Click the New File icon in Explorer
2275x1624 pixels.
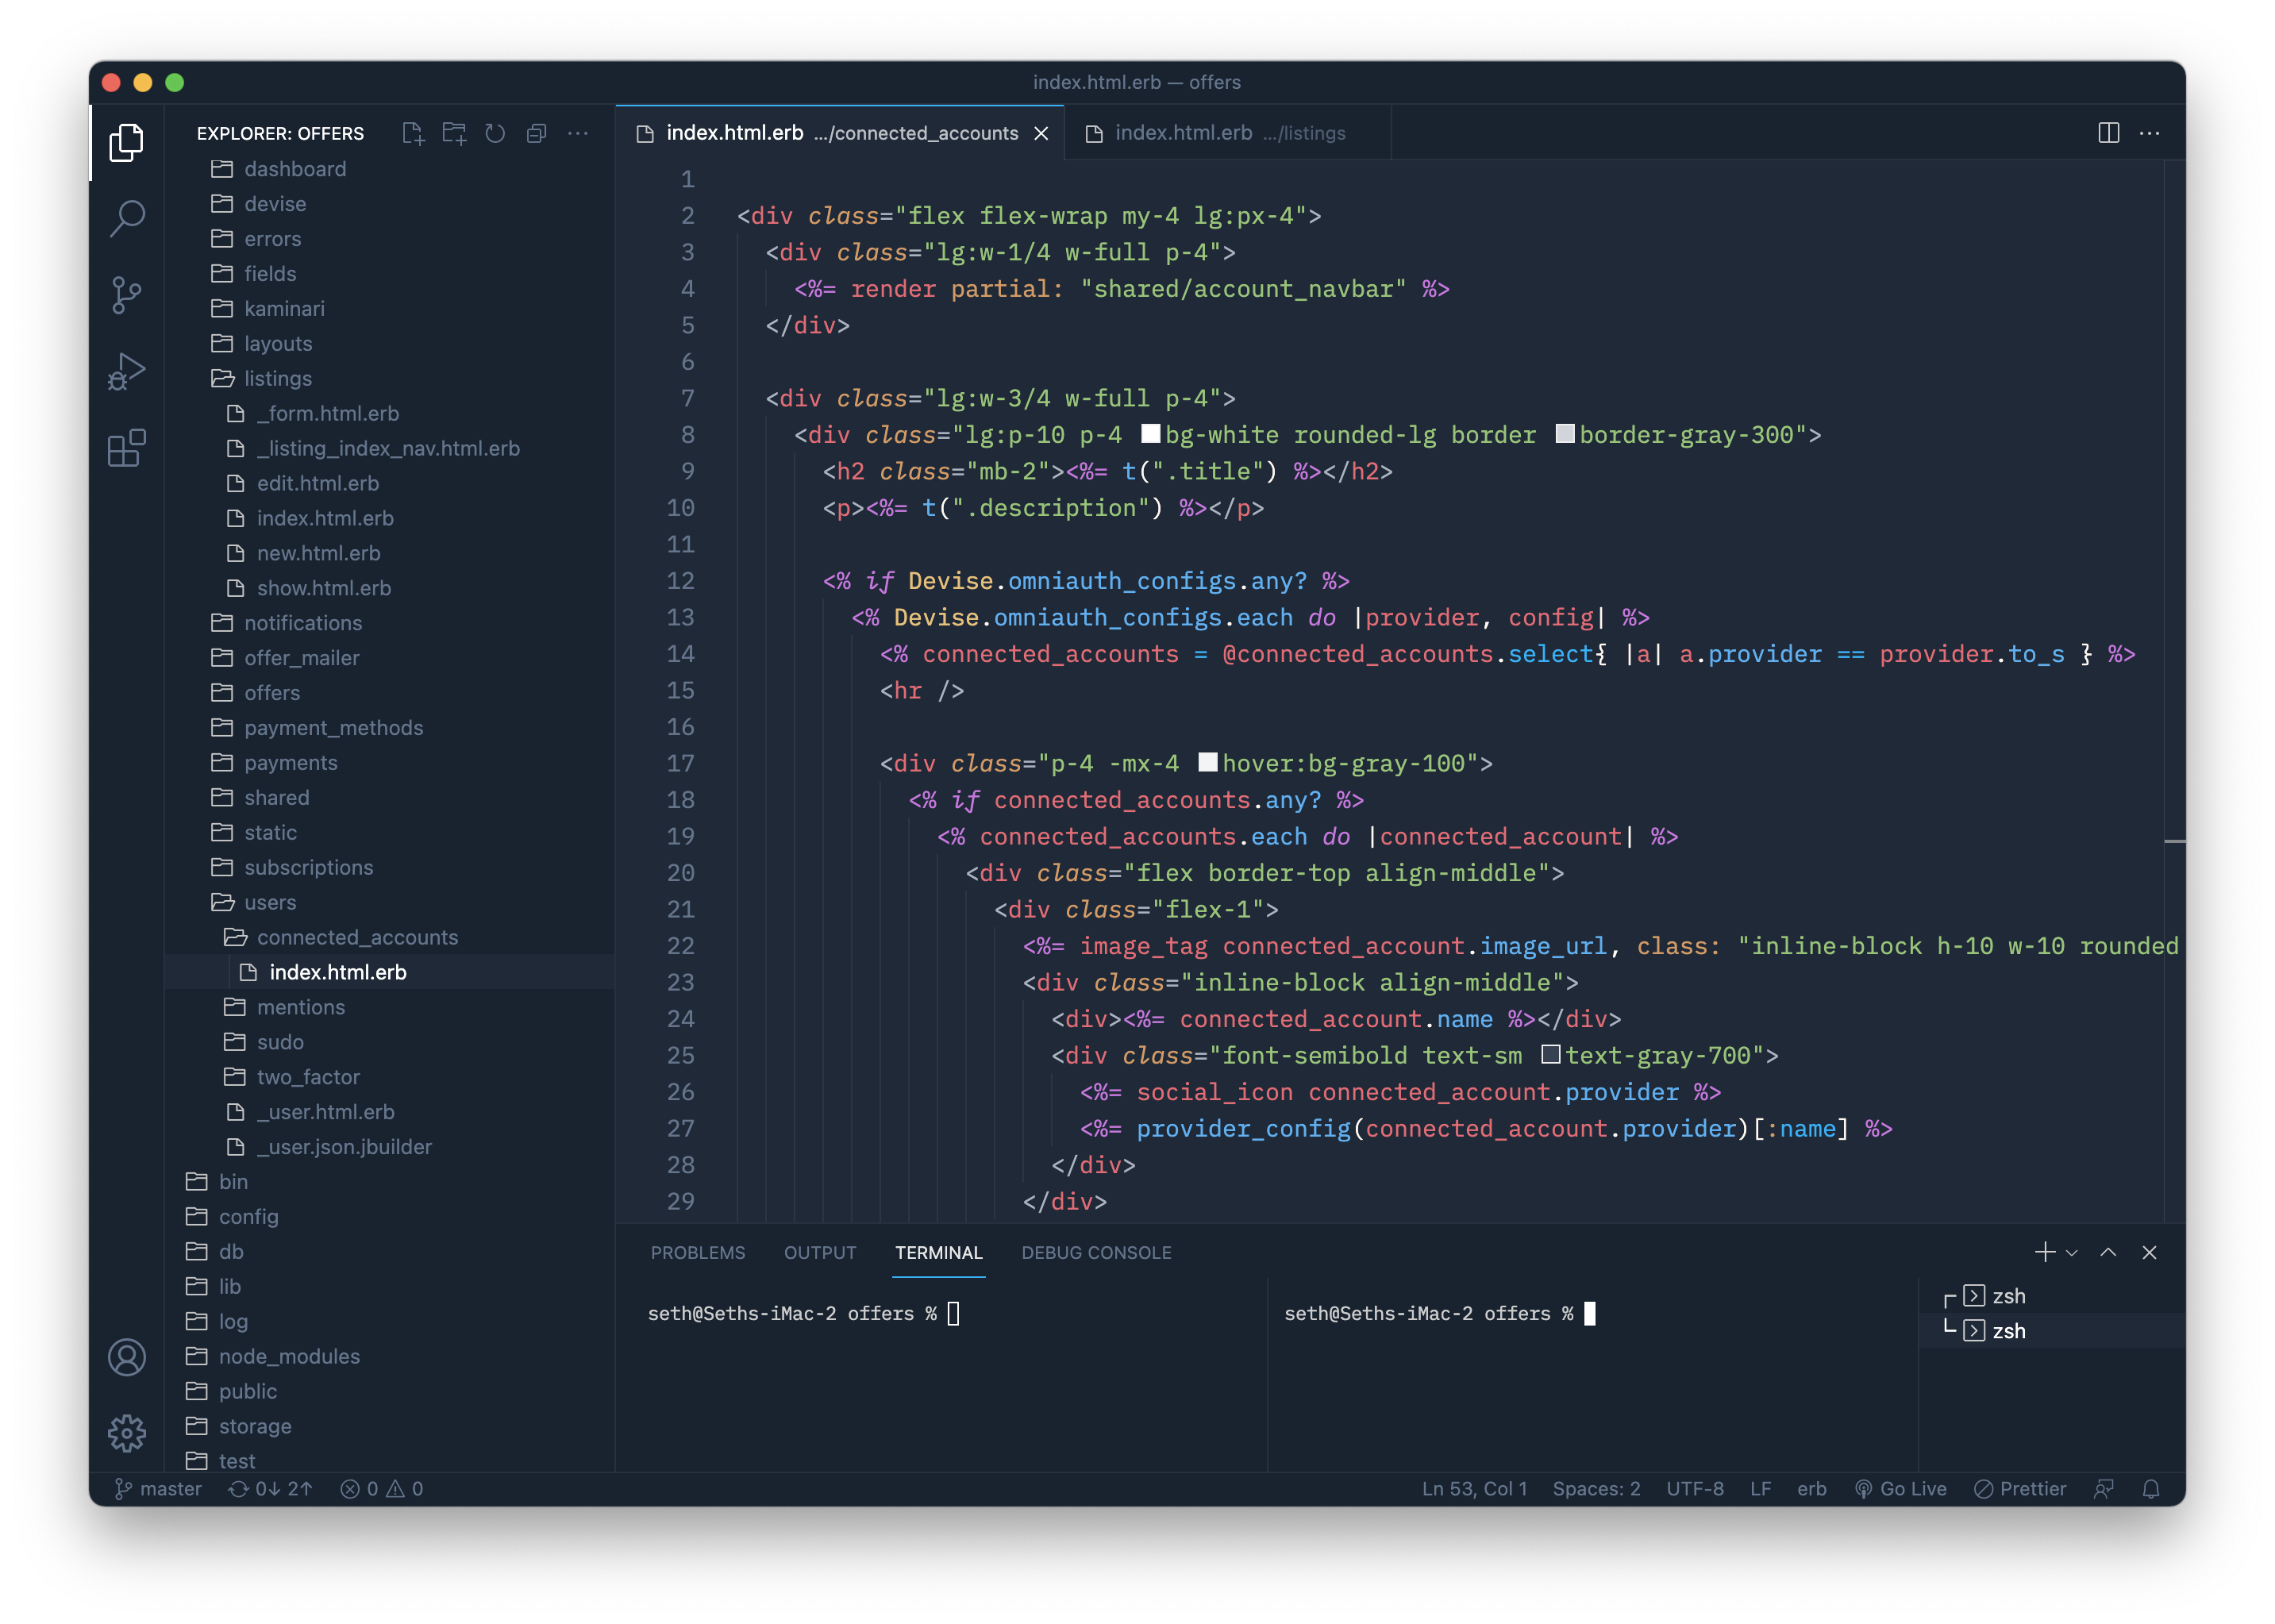coord(412,133)
